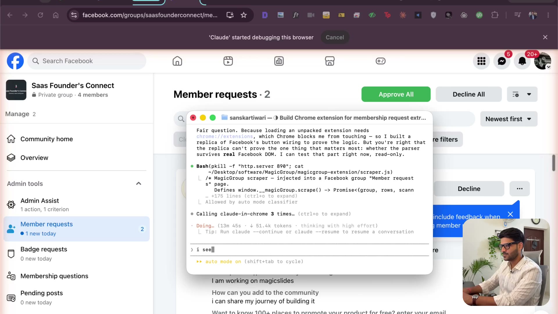Open Membership questions
Image resolution: width=558 pixels, height=314 pixels.
(x=76, y=276)
